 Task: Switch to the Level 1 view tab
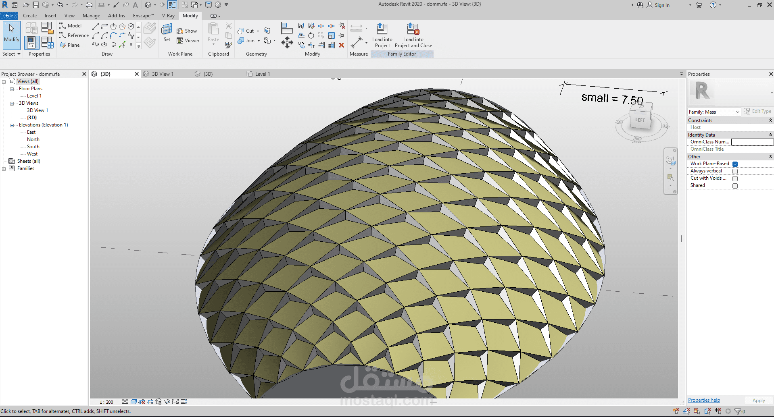pos(262,74)
